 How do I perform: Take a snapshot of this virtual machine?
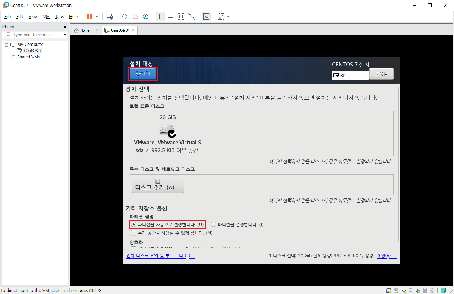point(124,17)
